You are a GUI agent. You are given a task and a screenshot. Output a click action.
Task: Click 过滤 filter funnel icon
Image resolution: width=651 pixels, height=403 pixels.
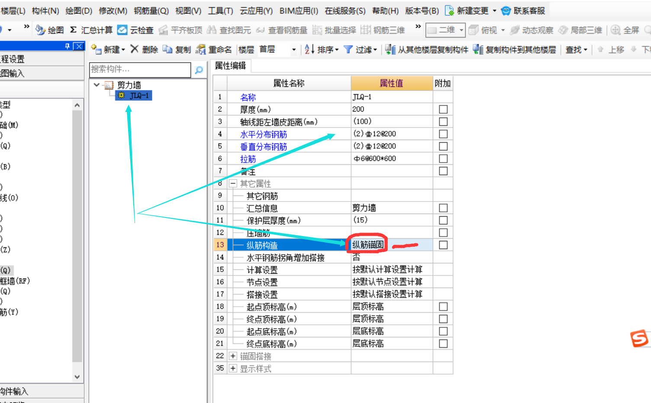point(348,49)
